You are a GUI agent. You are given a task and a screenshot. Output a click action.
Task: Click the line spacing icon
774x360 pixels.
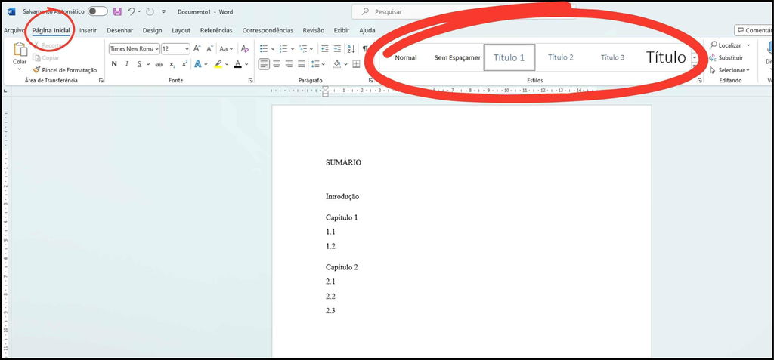click(x=315, y=64)
